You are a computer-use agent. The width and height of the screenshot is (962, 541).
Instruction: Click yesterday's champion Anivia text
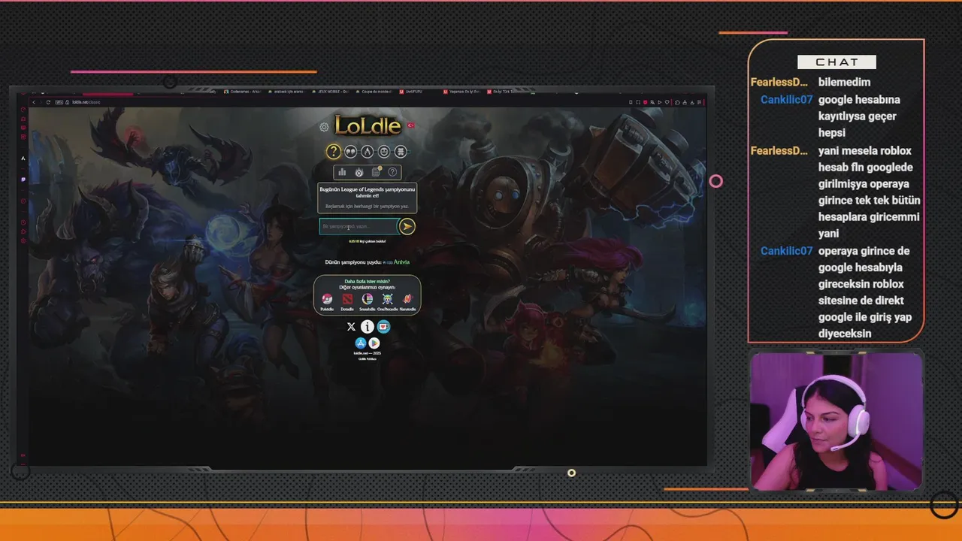(401, 262)
